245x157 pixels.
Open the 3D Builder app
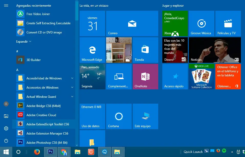point(33,60)
